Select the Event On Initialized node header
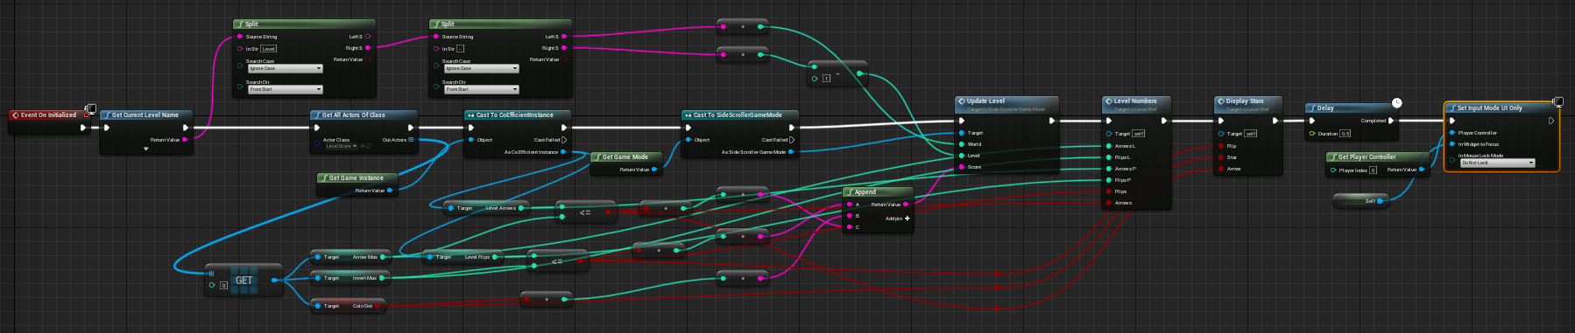 click(50, 114)
